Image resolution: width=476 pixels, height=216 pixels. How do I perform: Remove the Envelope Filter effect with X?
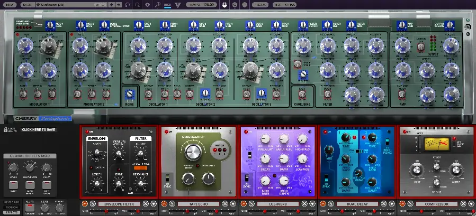click(146, 204)
